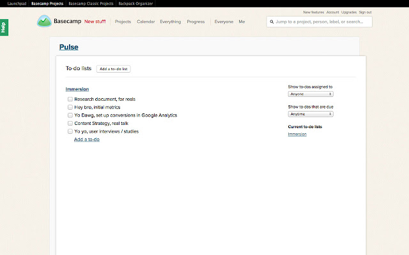Open the green Help side tab
The height and width of the screenshot is (255, 409).
[x=4, y=27]
